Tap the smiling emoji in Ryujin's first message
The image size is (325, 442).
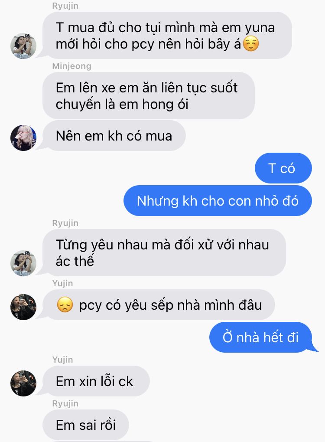[250, 44]
